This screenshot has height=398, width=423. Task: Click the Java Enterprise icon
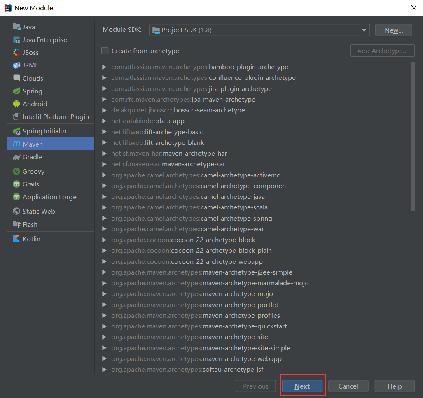click(x=16, y=40)
